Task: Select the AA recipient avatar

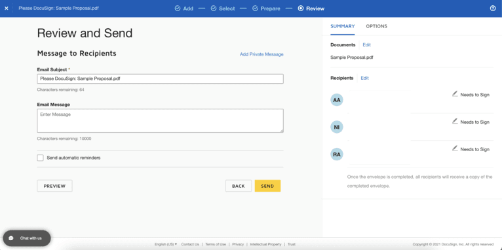Action: point(337,100)
